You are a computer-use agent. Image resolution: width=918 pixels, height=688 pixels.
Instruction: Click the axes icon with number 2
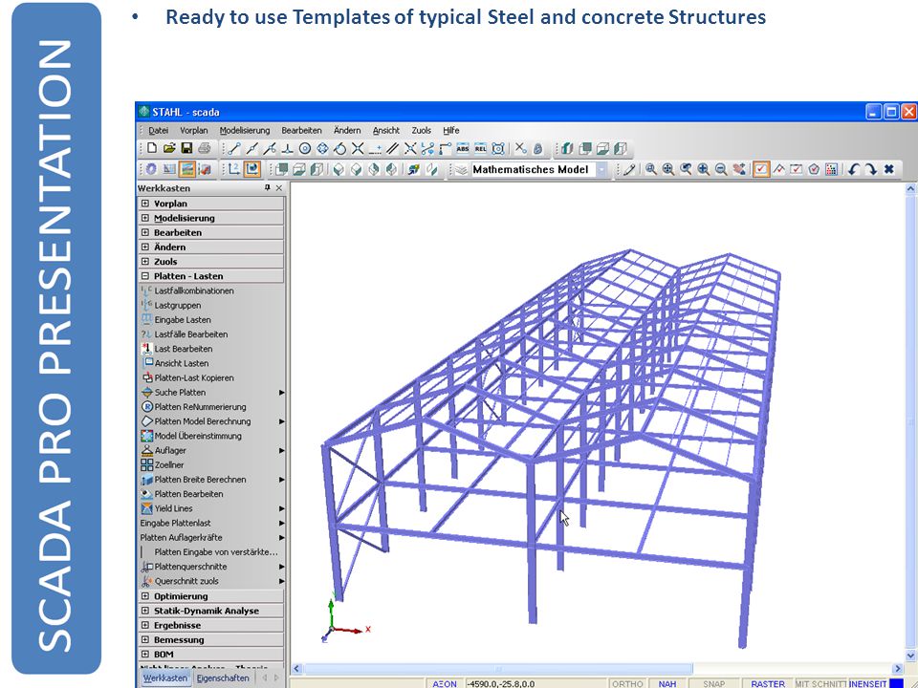[233, 169]
